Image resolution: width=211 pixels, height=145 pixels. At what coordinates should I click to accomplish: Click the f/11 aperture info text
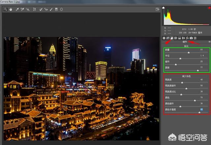pyautogui.click(x=184, y=29)
